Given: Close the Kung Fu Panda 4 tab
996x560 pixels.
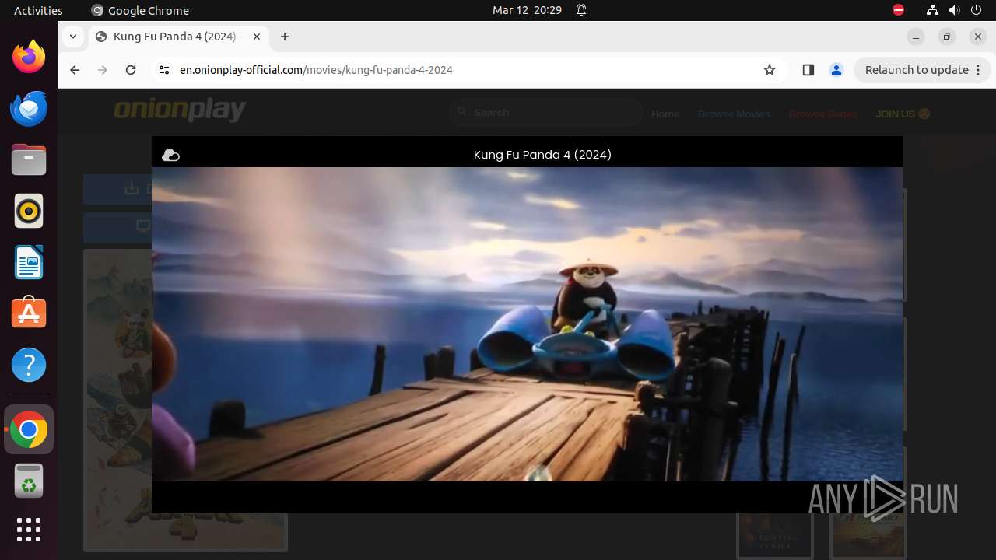Looking at the screenshot, I should click(257, 37).
